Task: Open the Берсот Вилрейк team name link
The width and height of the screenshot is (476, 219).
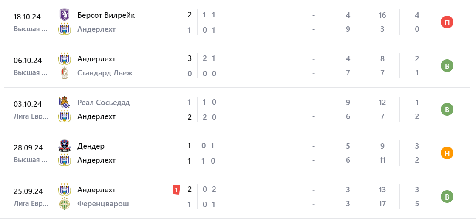Action: pyautogui.click(x=106, y=15)
